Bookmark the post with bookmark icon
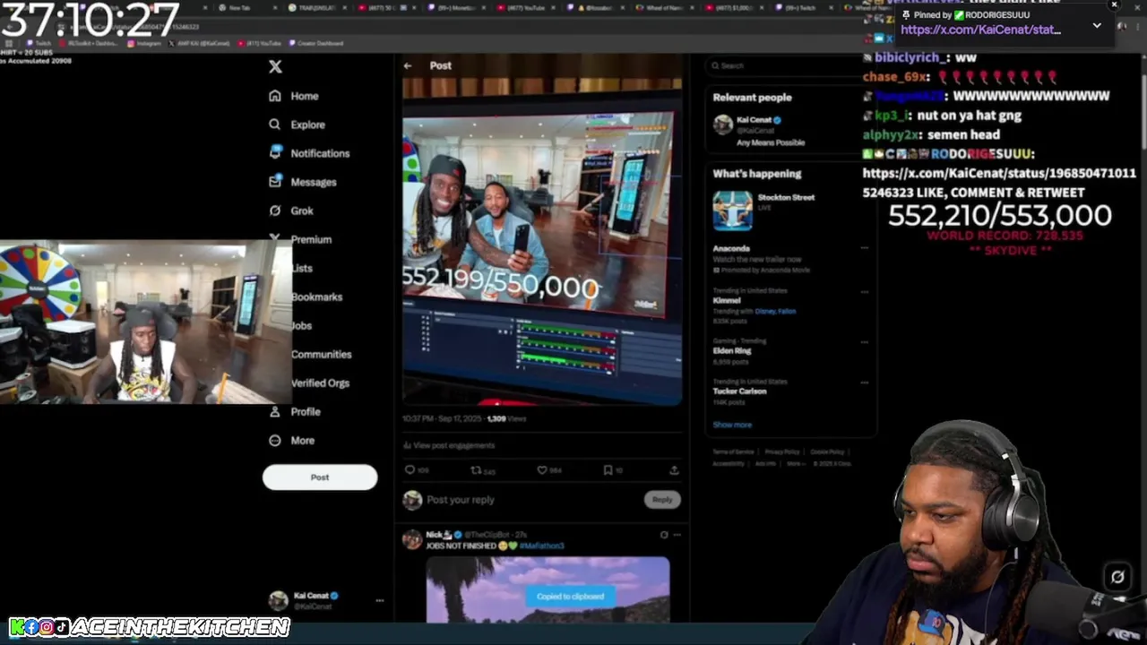This screenshot has width=1147, height=645. 608,469
